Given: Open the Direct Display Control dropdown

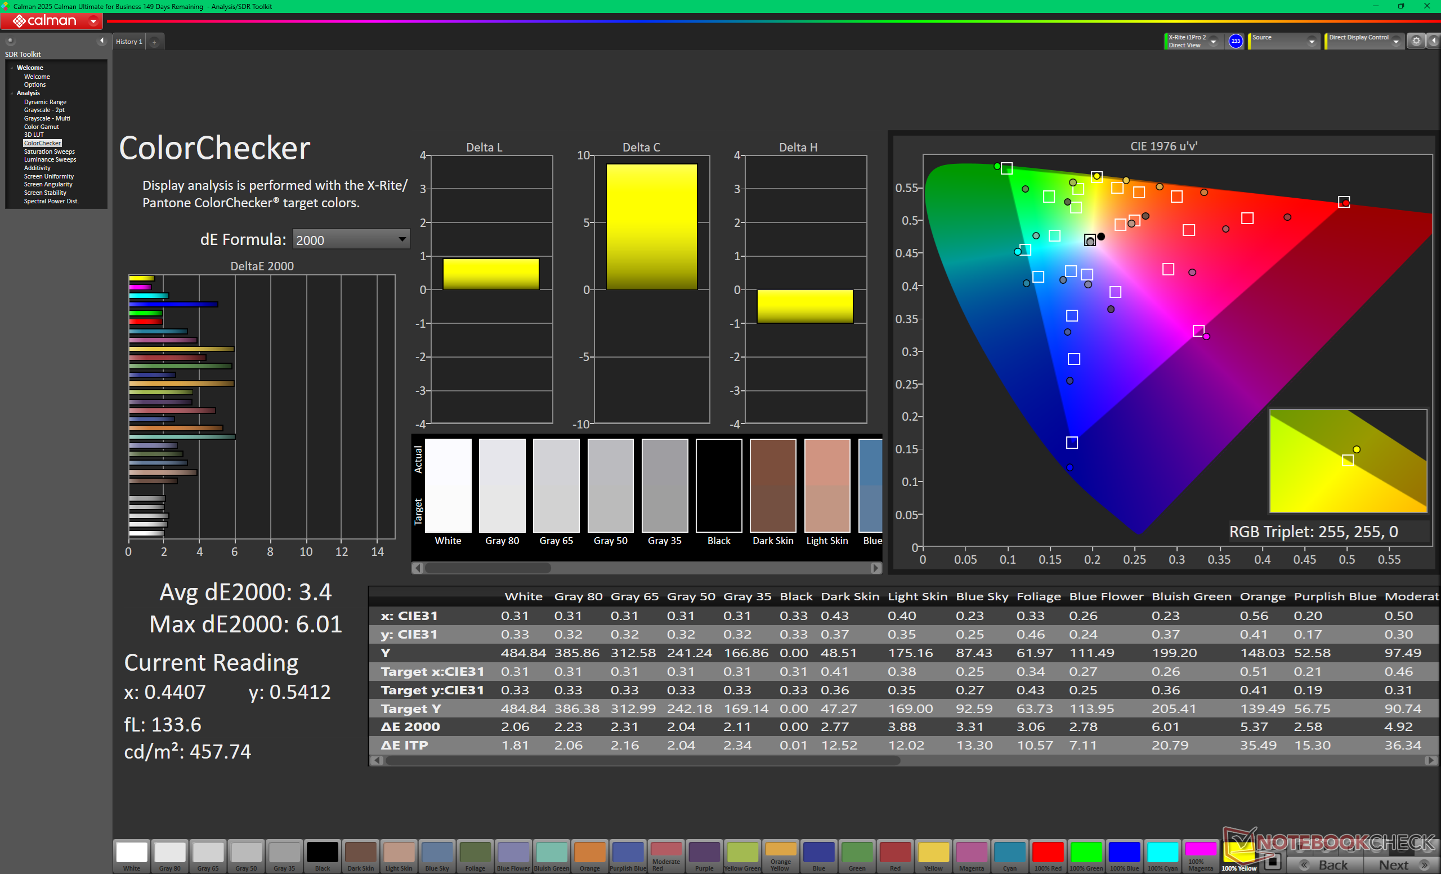Looking at the screenshot, I should (1364, 41).
